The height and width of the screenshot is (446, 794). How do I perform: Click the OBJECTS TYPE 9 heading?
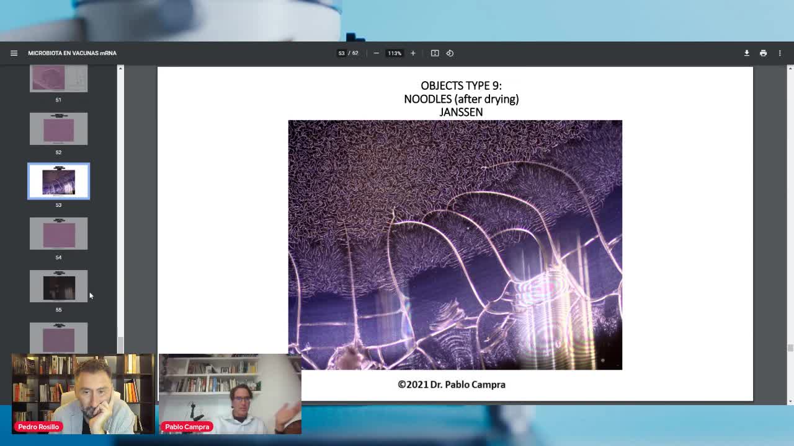[461, 85]
